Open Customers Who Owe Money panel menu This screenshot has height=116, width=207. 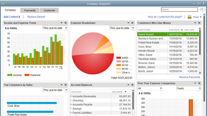point(195,23)
